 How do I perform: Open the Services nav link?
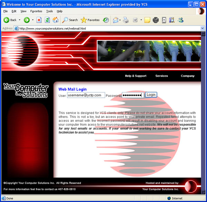(x=161, y=76)
